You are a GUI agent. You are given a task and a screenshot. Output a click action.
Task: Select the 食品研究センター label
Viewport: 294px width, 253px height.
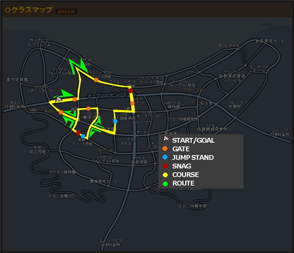pos(271,41)
